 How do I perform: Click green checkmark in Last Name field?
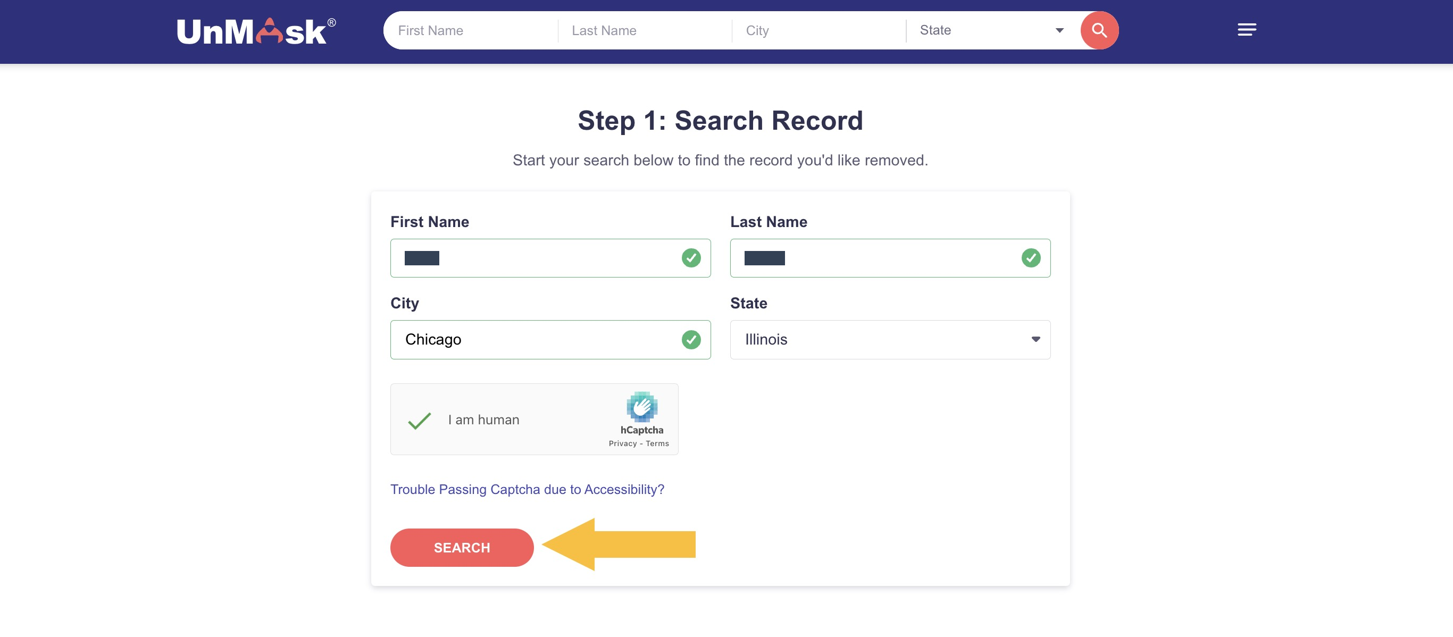click(x=1031, y=258)
